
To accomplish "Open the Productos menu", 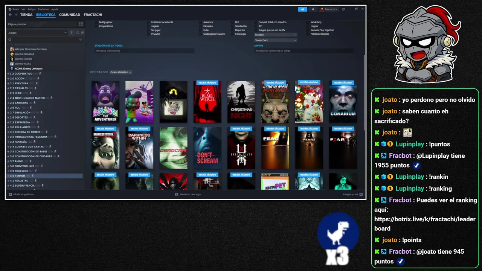I will coord(43,9).
